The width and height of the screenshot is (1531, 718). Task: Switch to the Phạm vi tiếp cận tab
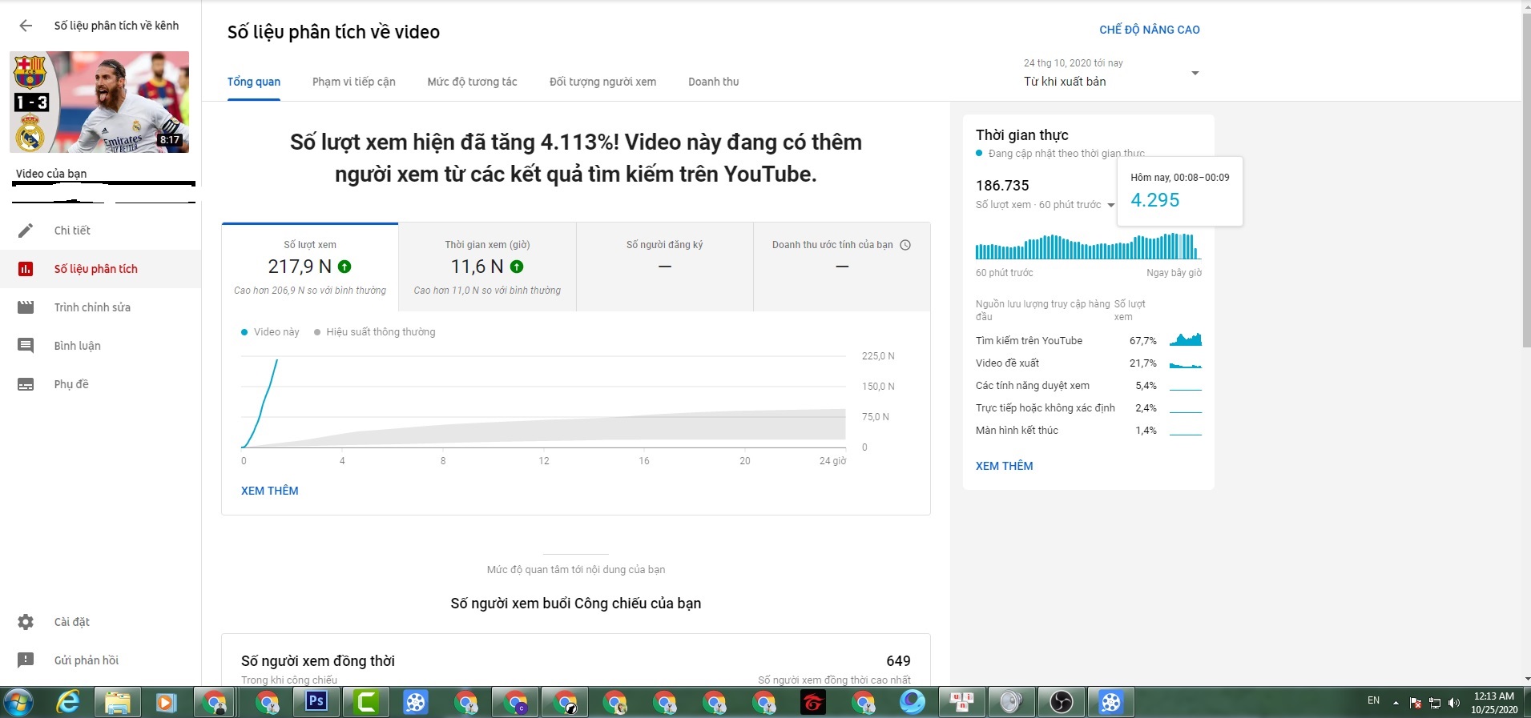point(353,82)
